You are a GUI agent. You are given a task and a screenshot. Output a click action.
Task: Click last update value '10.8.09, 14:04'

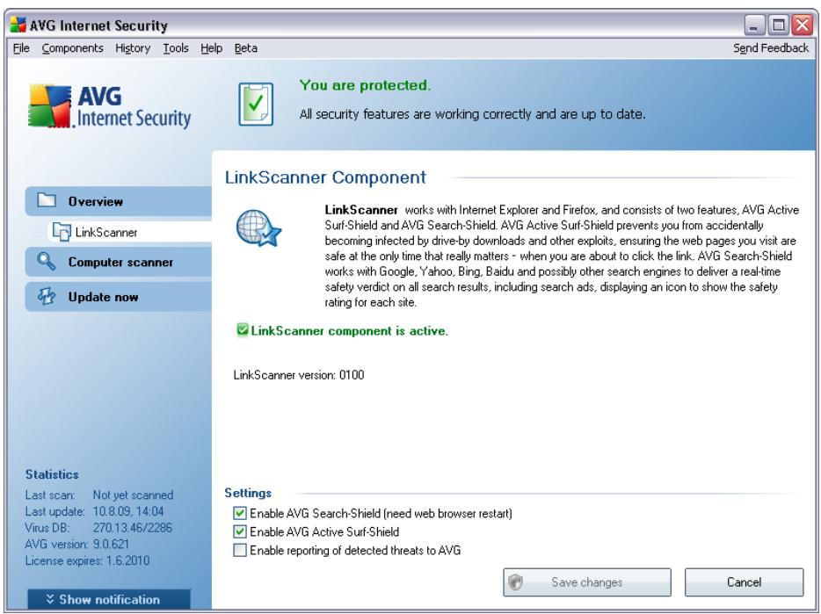[128, 511]
